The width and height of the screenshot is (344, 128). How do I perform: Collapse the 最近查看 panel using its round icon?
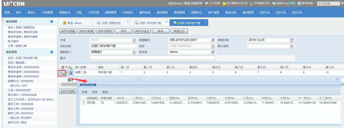tap(52, 52)
